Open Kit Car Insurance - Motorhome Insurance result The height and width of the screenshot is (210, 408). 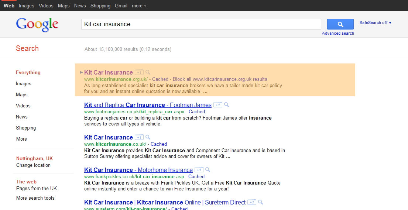coord(138,170)
